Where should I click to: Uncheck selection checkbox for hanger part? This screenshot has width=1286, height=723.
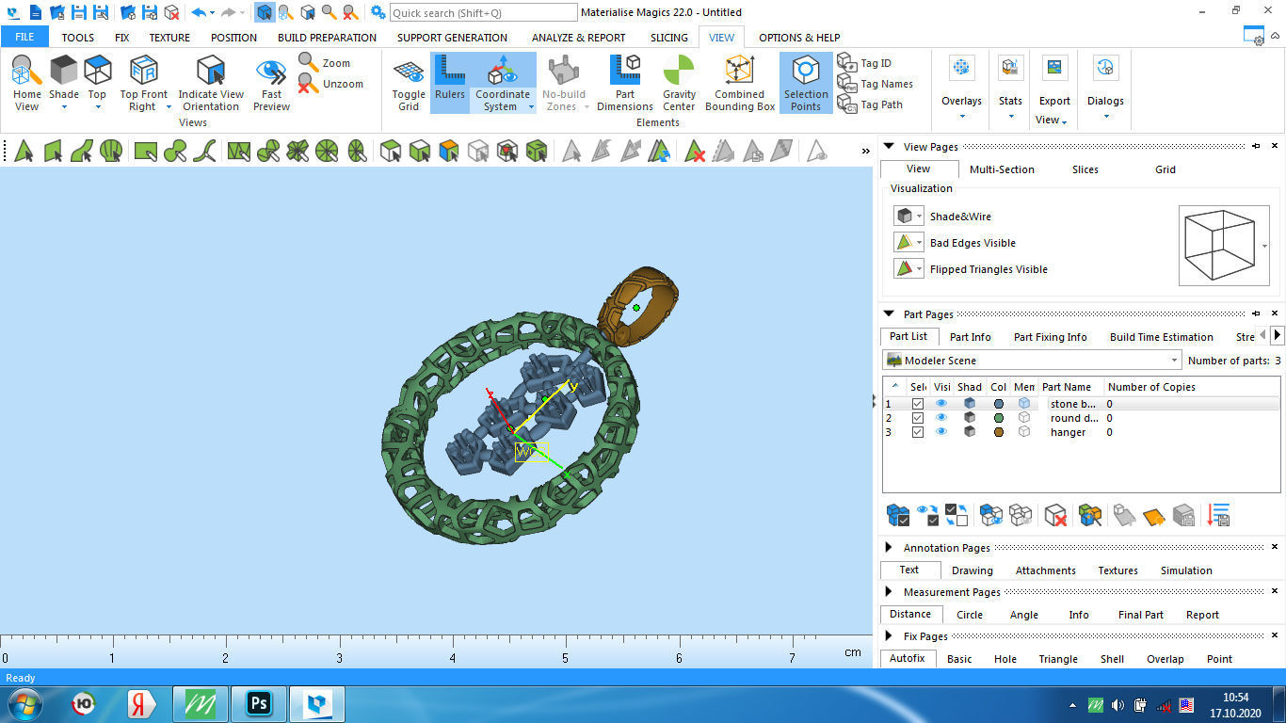click(918, 432)
